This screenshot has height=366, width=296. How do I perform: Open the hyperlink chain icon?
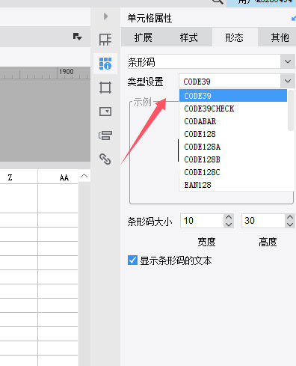click(105, 159)
